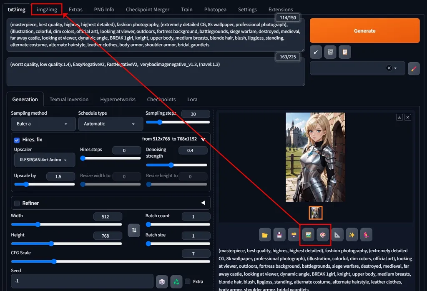Expand the styles selection dropdown arrow
This screenshot has height=291, width=427.
(x=395, y=68)
